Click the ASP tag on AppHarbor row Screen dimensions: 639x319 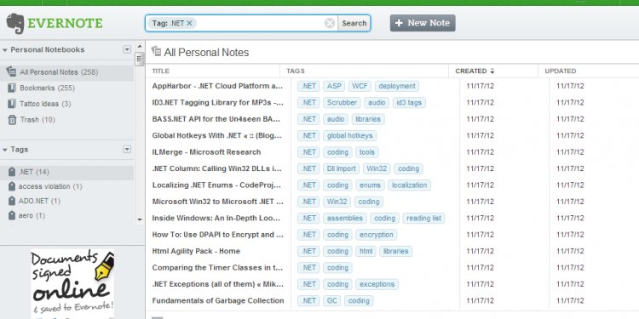tap(334, 86)
